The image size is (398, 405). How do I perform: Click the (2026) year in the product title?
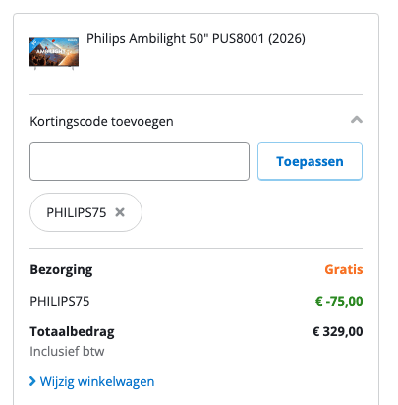pyautogui.click(x=287, y=39)
